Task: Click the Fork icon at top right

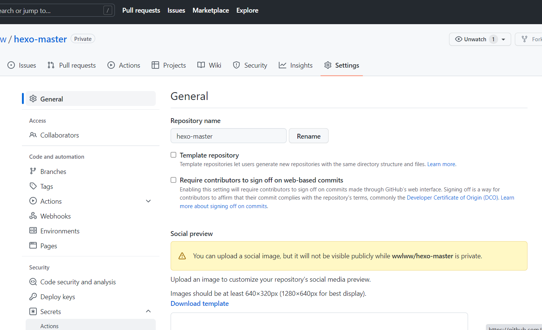Action: pyautogui.click(x=525, y=39)
